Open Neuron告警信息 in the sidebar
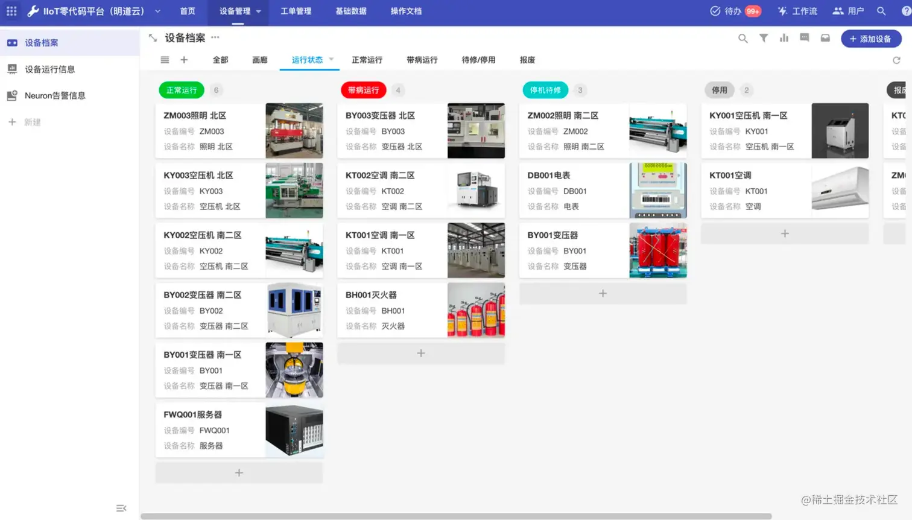This screenshot has height=520, width=912. [69, 96]
